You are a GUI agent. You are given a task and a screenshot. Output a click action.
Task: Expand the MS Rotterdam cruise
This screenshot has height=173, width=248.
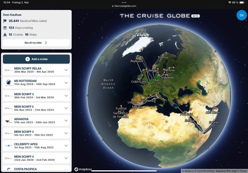pos(66,83)
